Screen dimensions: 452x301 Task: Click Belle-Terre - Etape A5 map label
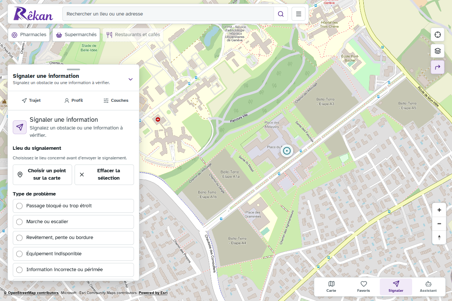tap(408, 105)
